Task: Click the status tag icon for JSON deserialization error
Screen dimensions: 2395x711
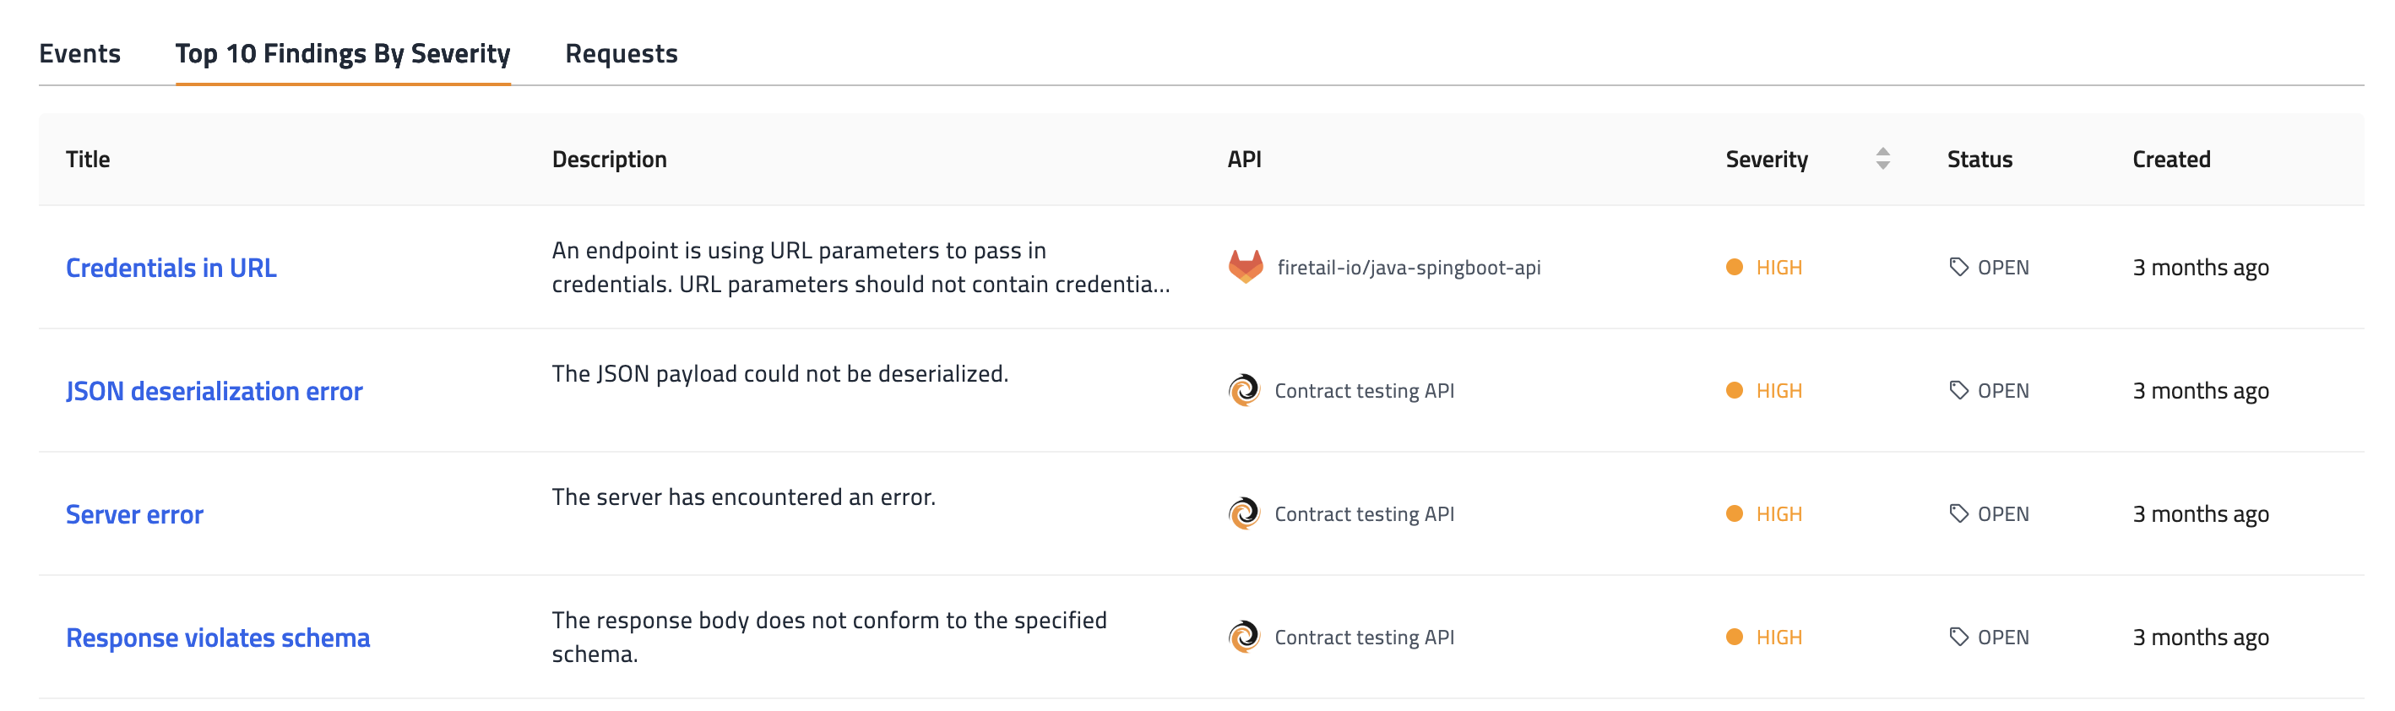Action: [1958, 390]
